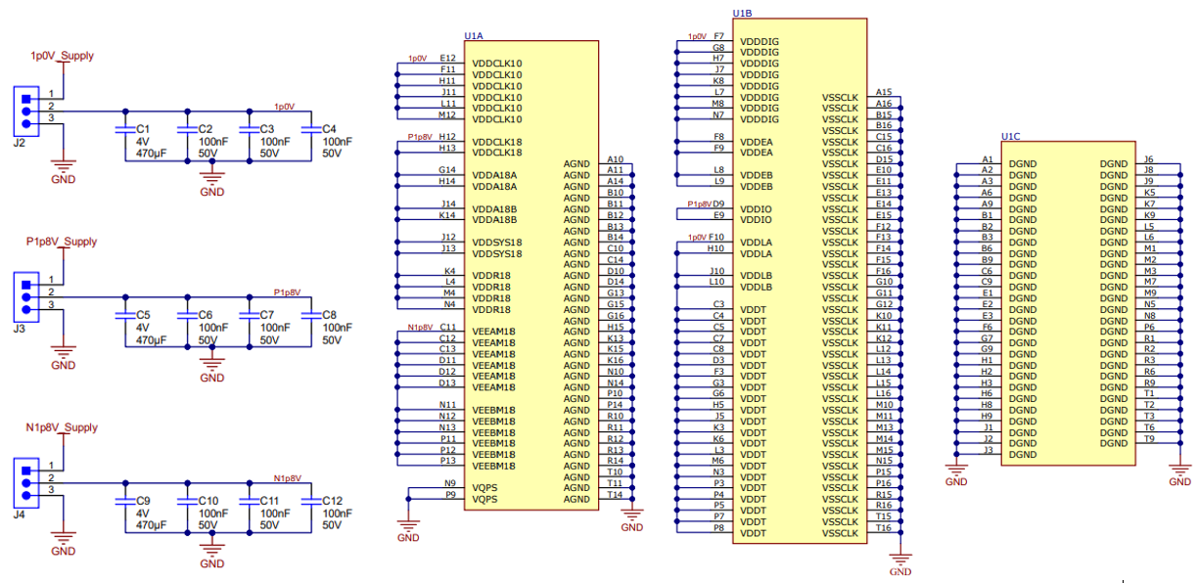Screen dimensions: 1197x583
Task: Select the 1p0V_Supply label text
Action: pyautogui.click(x=61, y=56)
